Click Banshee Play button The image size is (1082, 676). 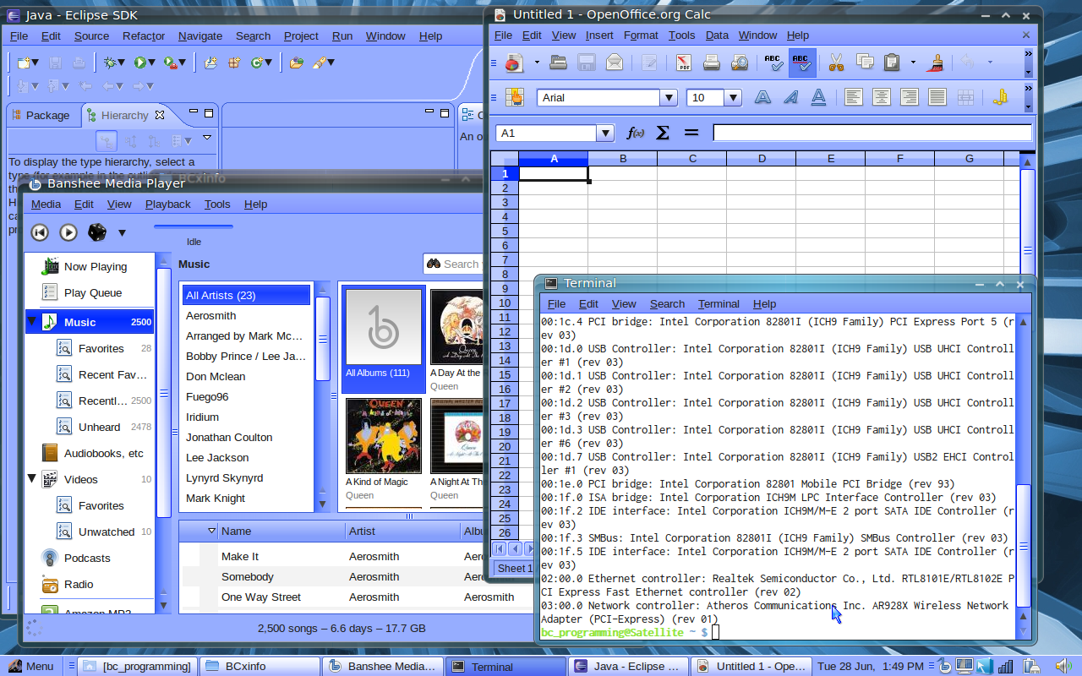pos(68,232)
